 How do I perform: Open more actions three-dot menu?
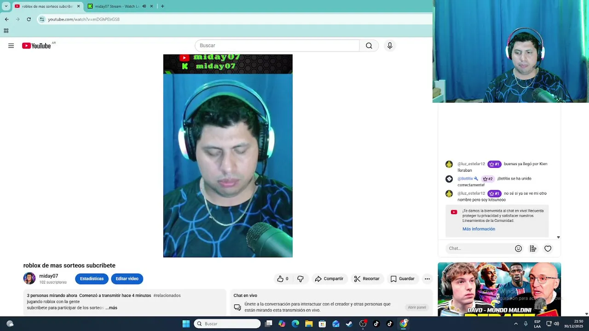pyautogui.click(x=427, y=279)
